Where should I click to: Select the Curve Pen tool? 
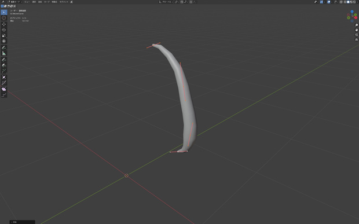pos(4,65)
